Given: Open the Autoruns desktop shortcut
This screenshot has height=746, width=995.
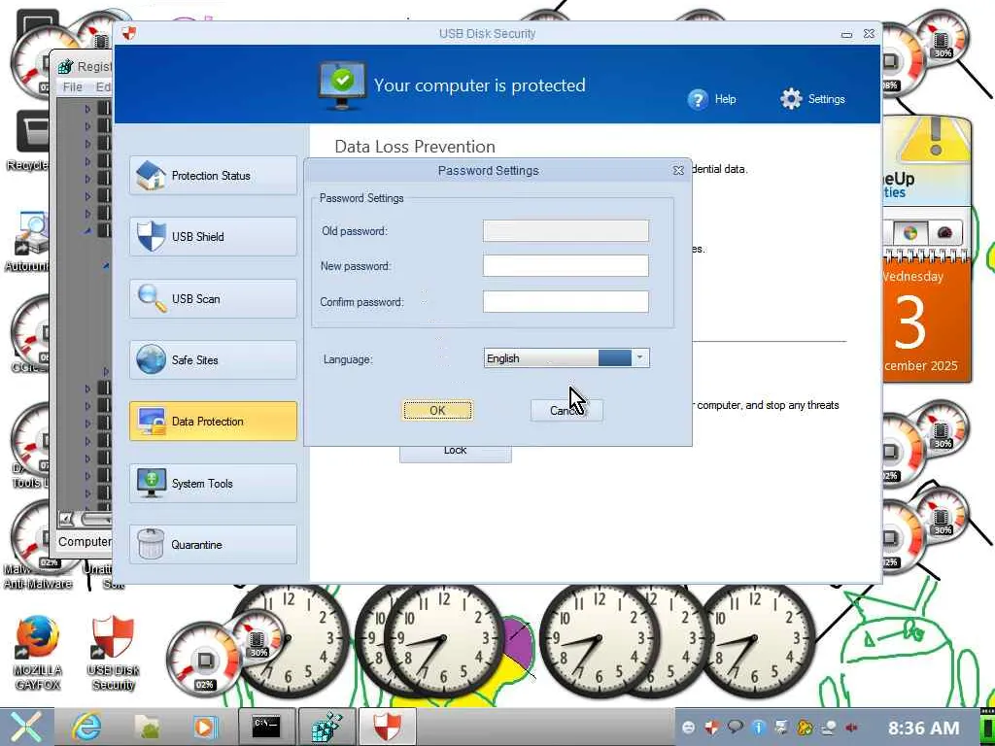Looking at the screenshot, I should tap(28, 242).
